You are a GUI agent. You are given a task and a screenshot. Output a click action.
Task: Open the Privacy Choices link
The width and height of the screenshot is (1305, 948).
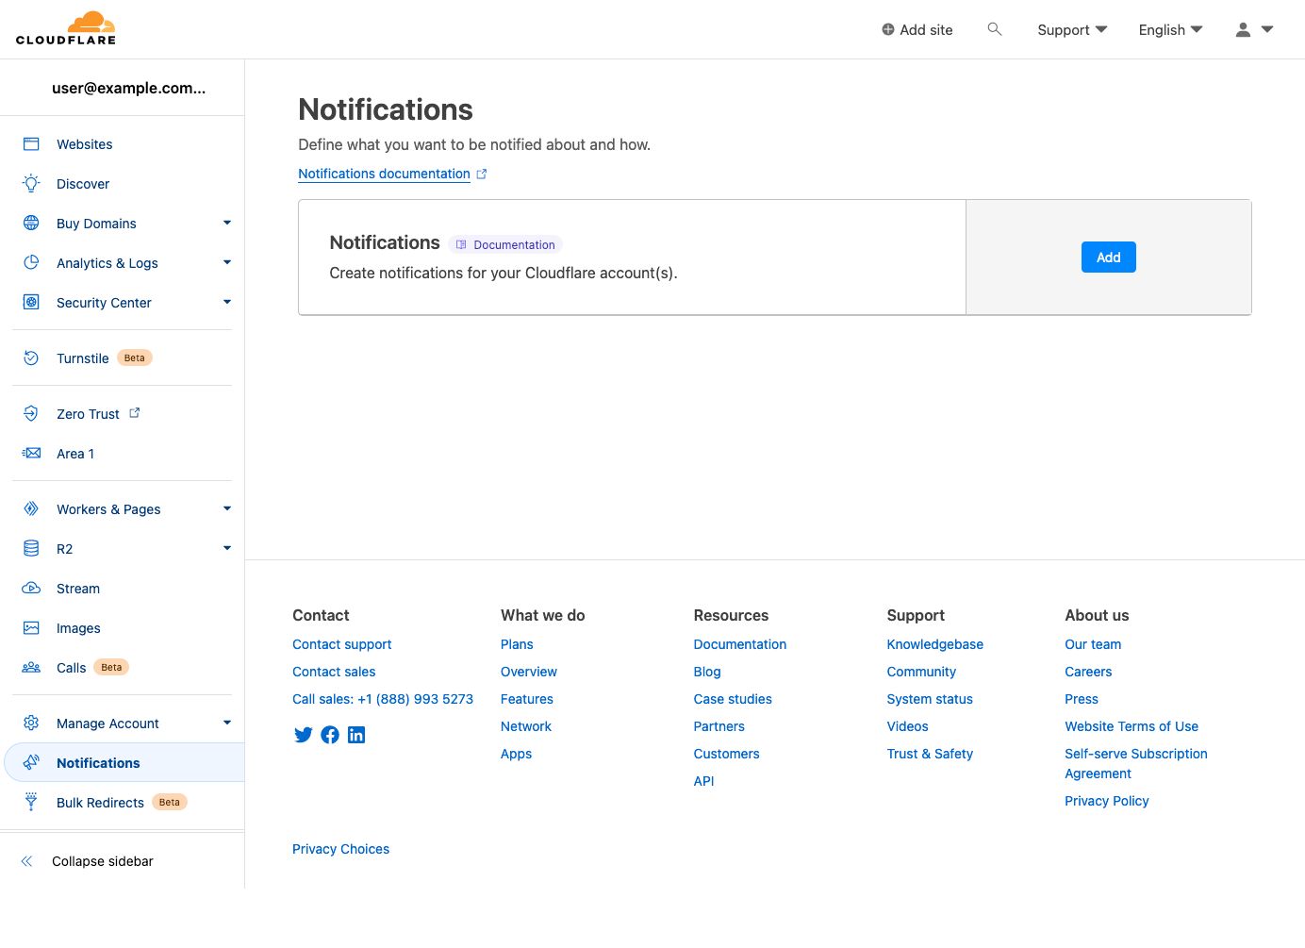tap(340, 849)
